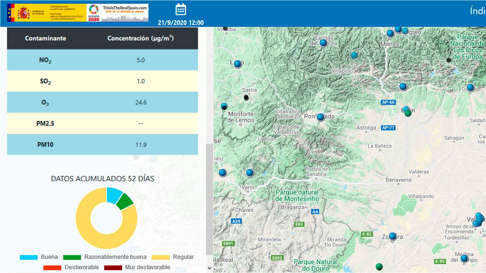Click the date text 21/9/2020 12:00

181,23
